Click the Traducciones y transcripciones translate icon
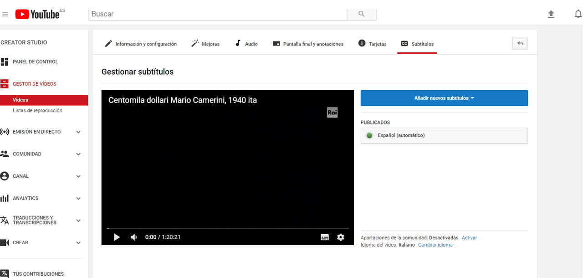Viewport: 583px width, 278px height. (5, 221)
